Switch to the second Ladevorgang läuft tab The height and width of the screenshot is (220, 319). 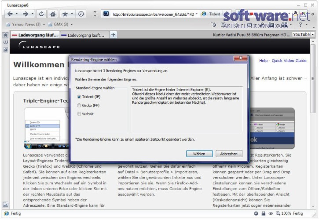pyautogui.click(x=84, y=35)
